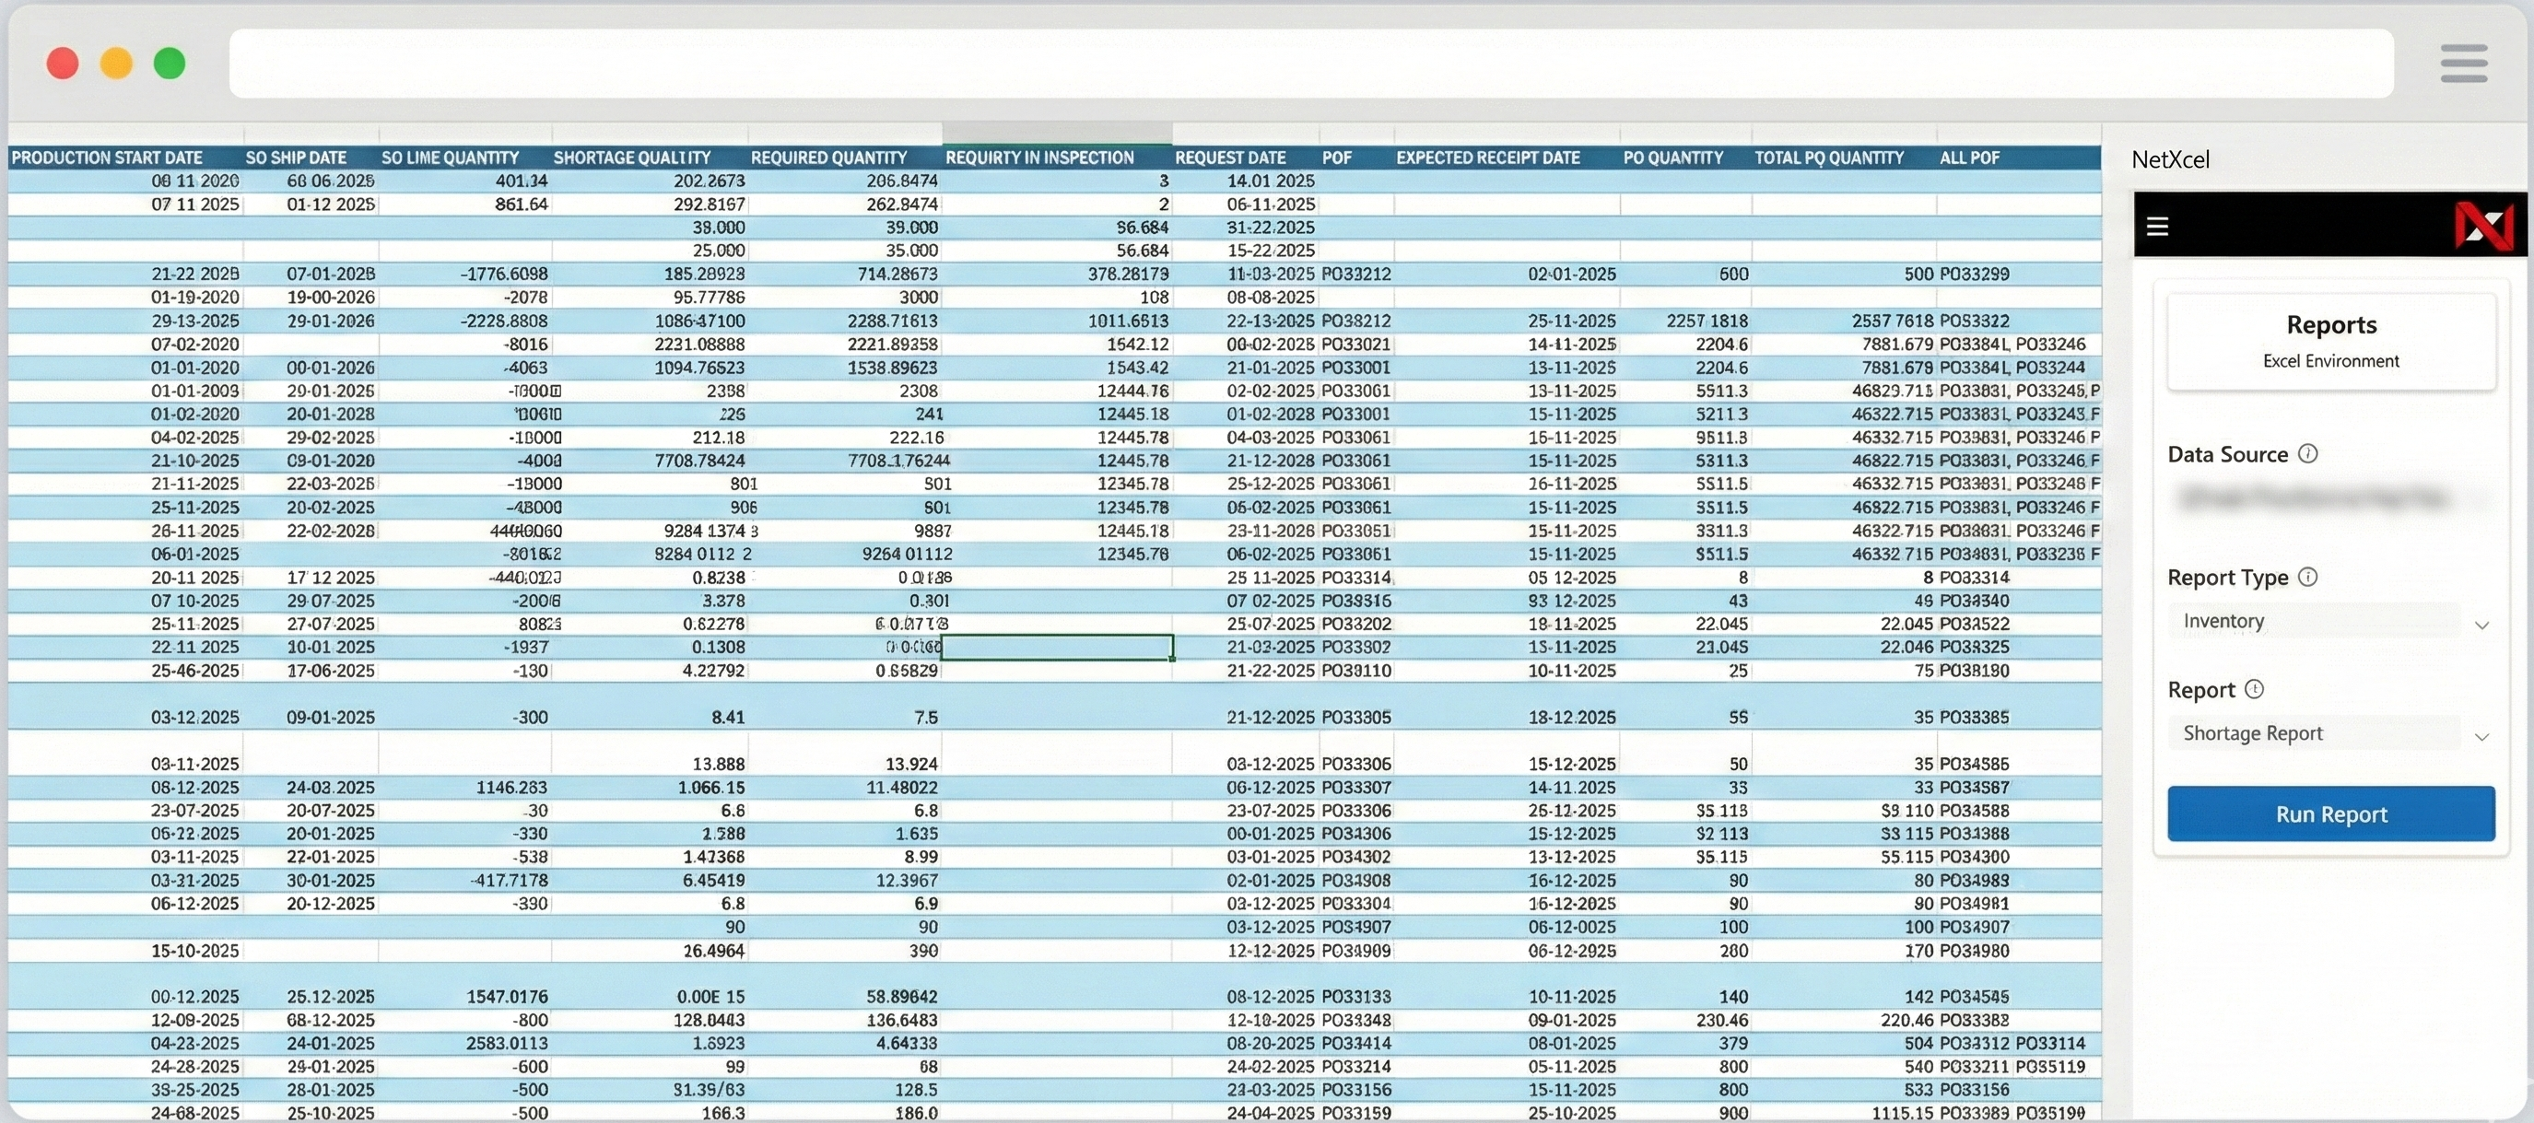
Task: Click the SO SHIP DATE column header
Action: tap(295, 157)
